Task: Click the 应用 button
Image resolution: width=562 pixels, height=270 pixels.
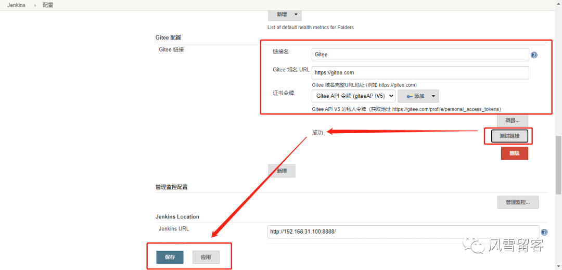Action: coord(206,257)
